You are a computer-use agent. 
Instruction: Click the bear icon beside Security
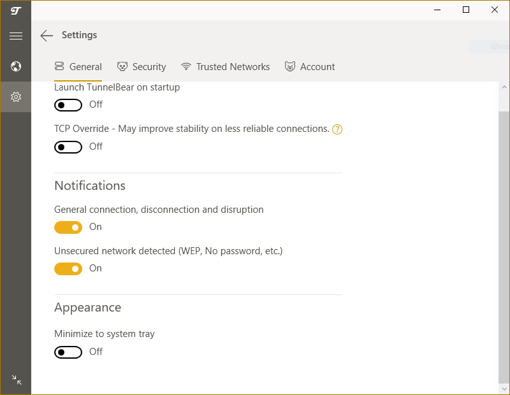point(122,66)
